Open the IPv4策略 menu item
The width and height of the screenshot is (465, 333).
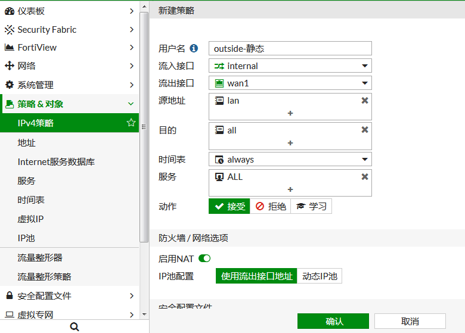[69, 123]
